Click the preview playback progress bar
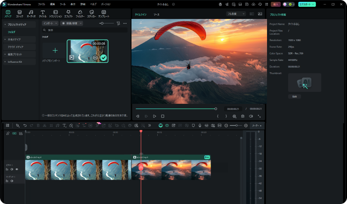347x204 pixels. pos(176,109)
